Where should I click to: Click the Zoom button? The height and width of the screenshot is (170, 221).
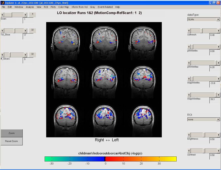[11, 133]
